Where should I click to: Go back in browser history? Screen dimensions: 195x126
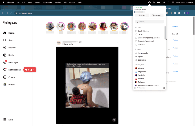[x=3, y=13]
